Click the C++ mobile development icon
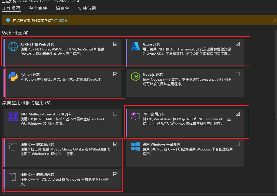The width and height of the screenshot is (277, 196). click(x=13, y=177)
